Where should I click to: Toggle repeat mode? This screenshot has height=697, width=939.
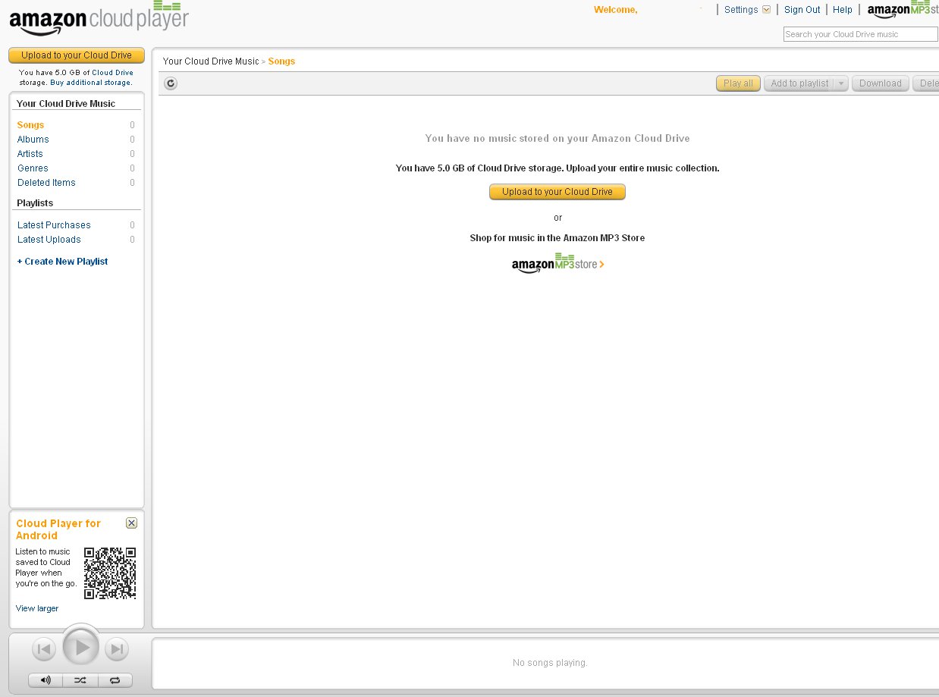115,680
